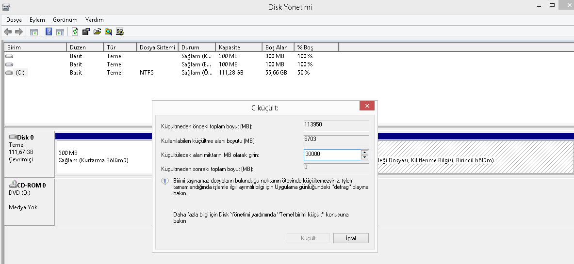
Task: Increase shrink amount with the up spinner
Action: (x=364, y=152)
